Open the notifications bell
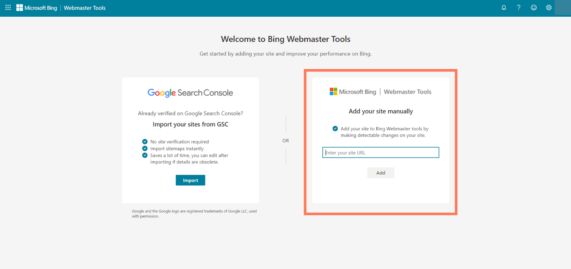The height and width of the screenshot is (269, 571). (x=504, y=7)
